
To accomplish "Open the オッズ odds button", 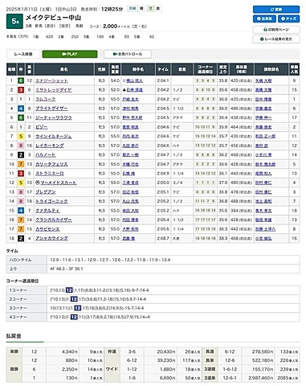I will pyautogui.click(x=288, y=18).
